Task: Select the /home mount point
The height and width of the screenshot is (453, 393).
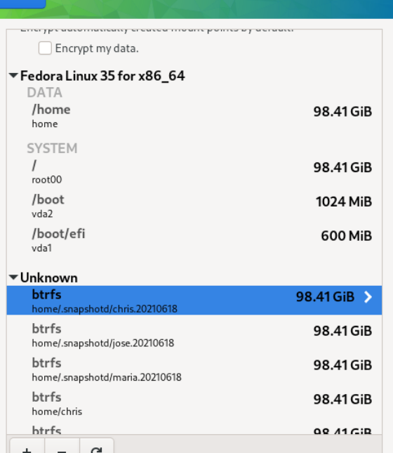Action: tap(194, 116)
